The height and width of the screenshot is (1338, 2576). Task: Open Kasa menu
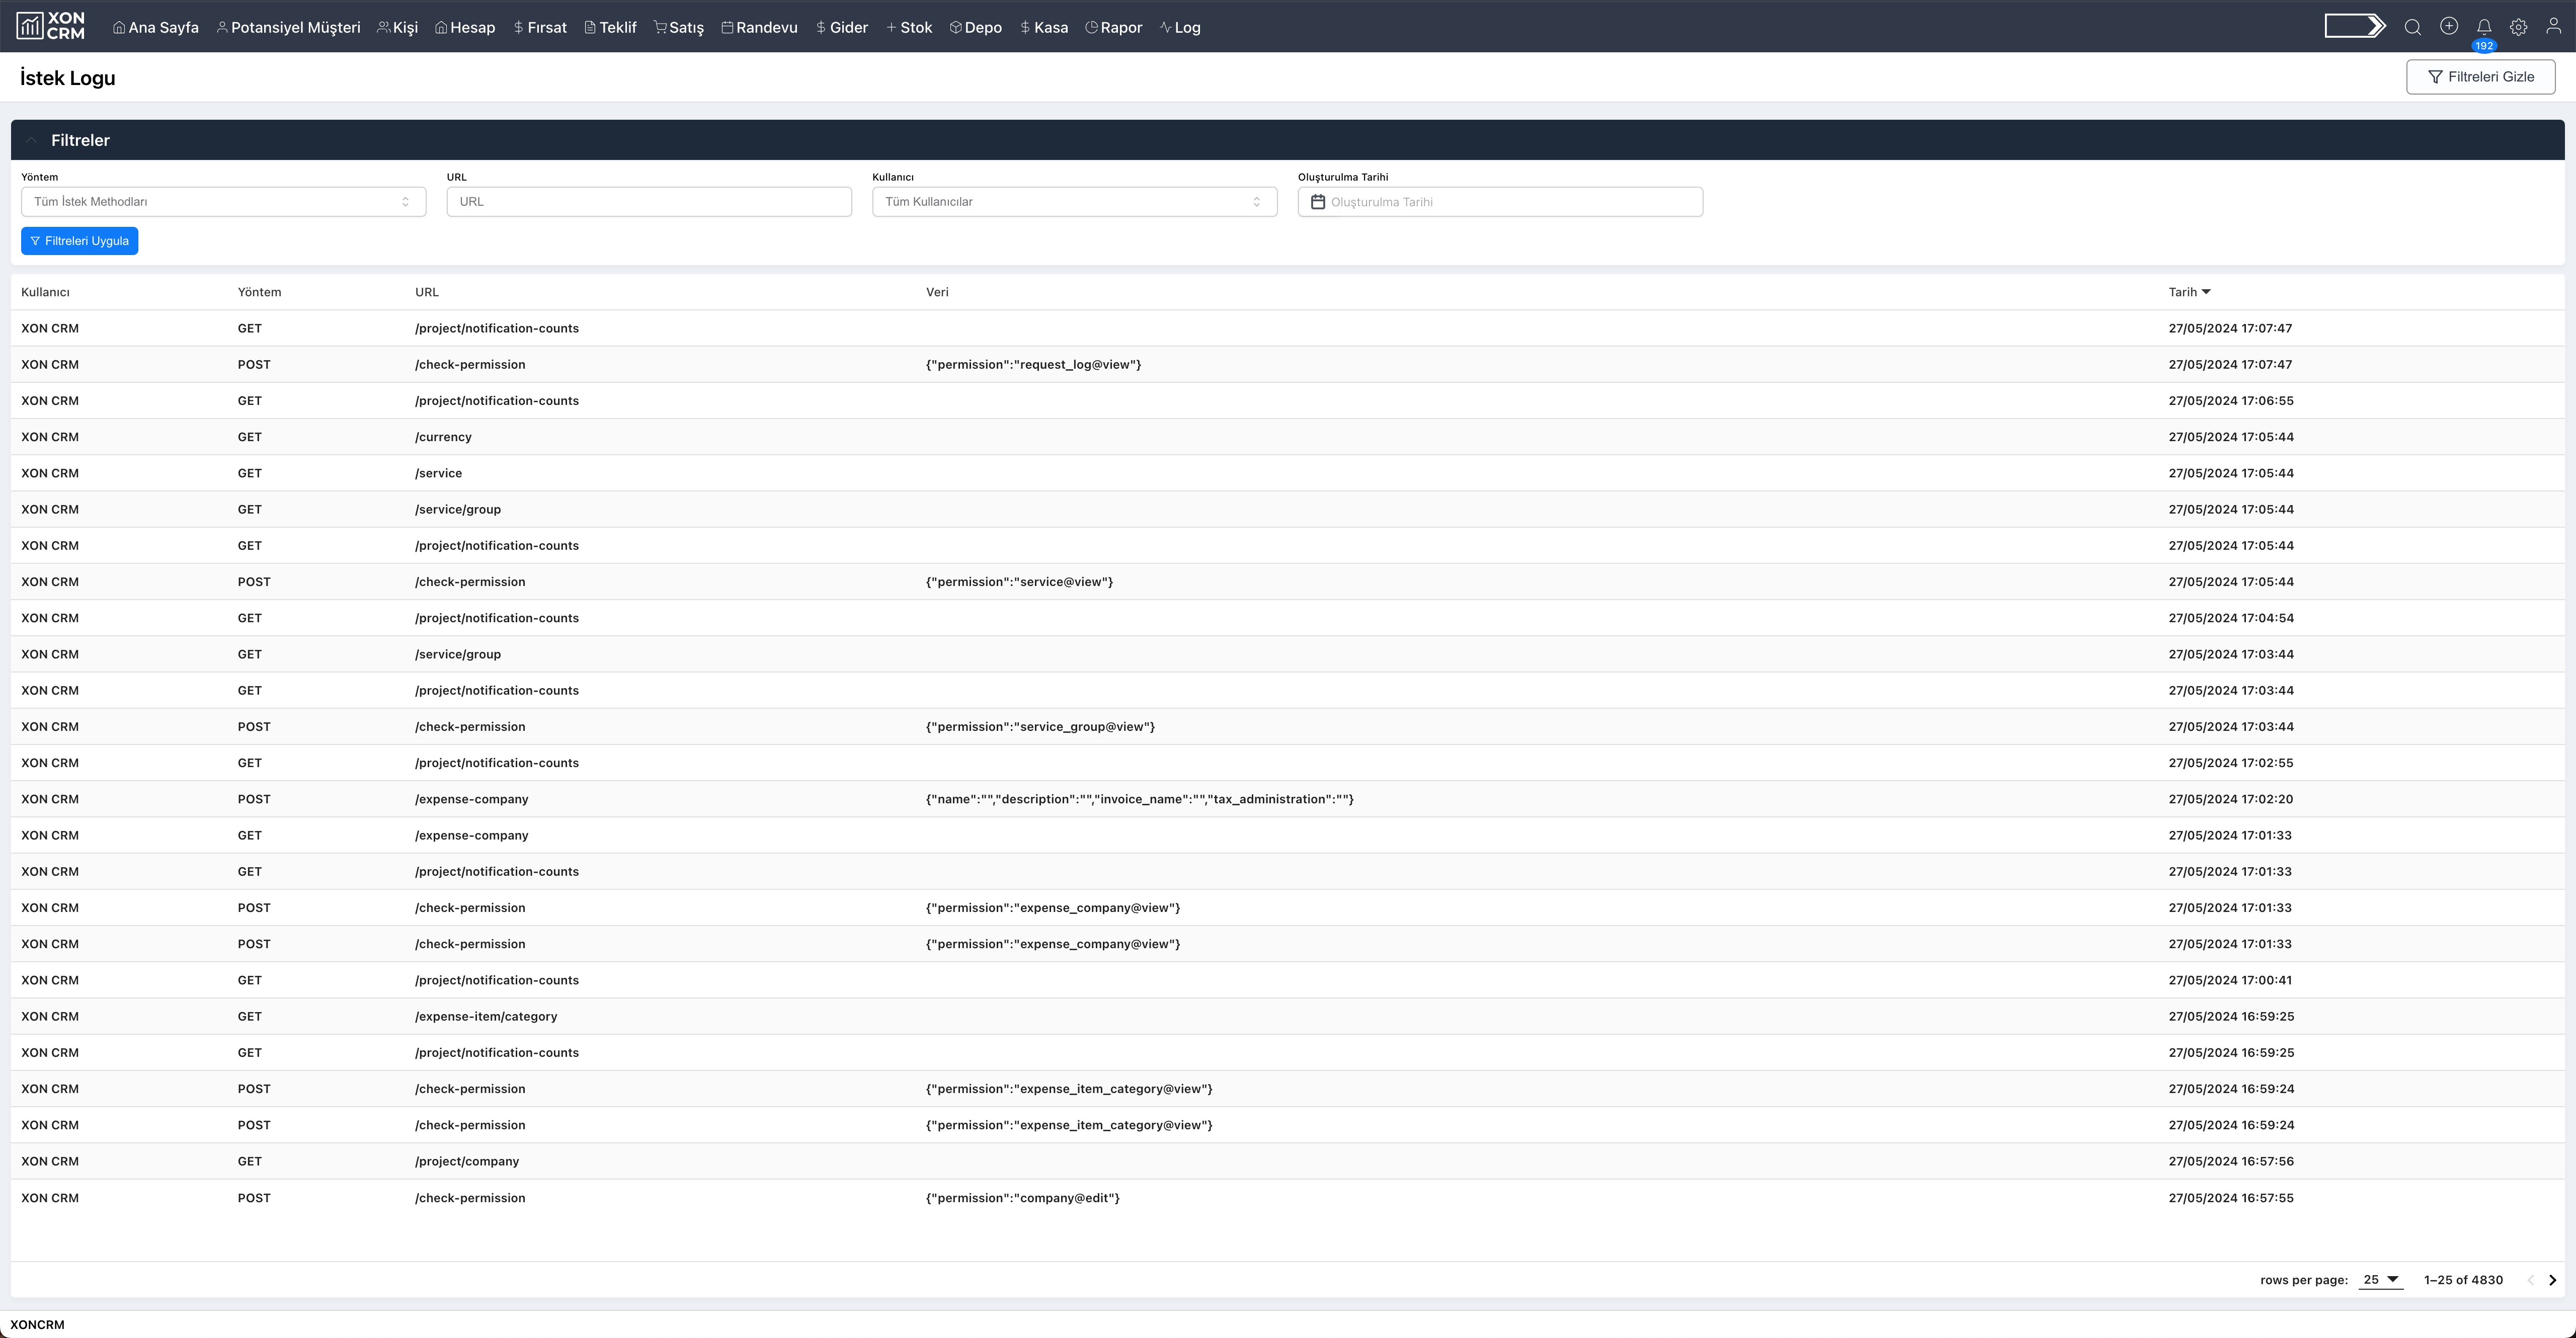tap(1044, 27)
